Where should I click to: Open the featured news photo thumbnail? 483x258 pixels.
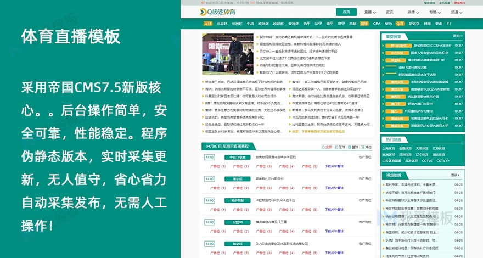coord(228,54)
